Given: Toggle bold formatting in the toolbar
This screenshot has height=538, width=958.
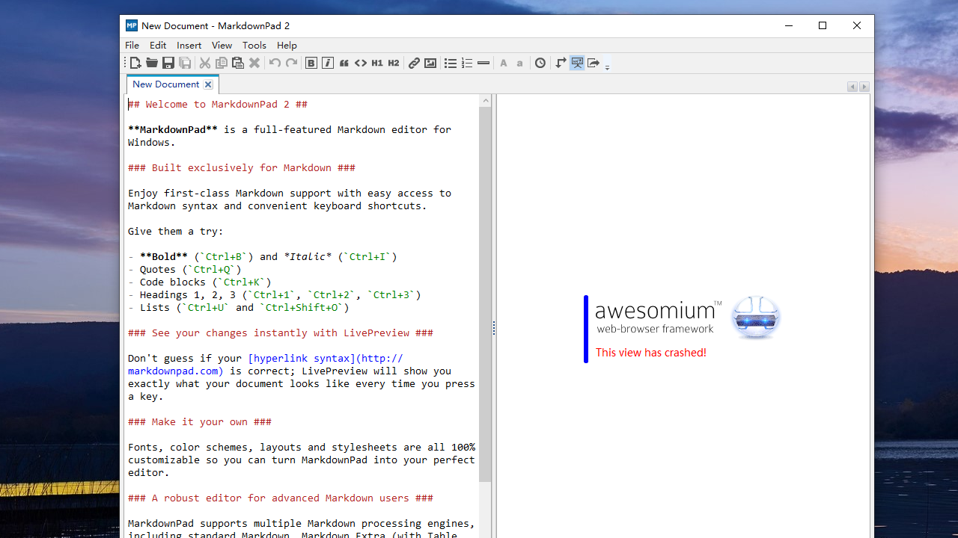Looking at the screenshot, I should (x=311, y=63).
